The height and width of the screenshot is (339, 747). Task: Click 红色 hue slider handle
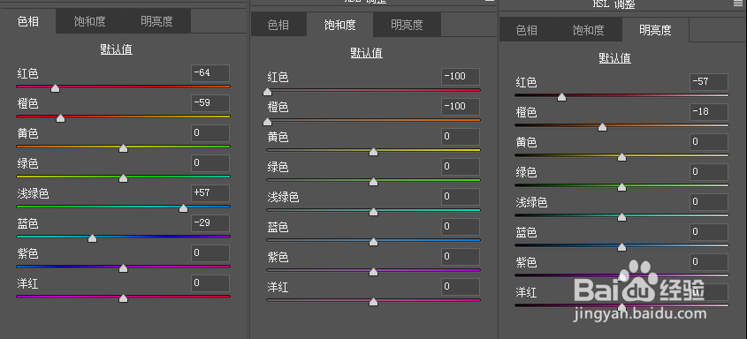click(56, 88)
